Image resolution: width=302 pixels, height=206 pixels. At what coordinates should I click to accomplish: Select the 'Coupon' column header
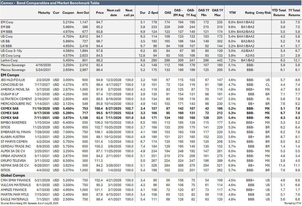(x=68, y=12)
